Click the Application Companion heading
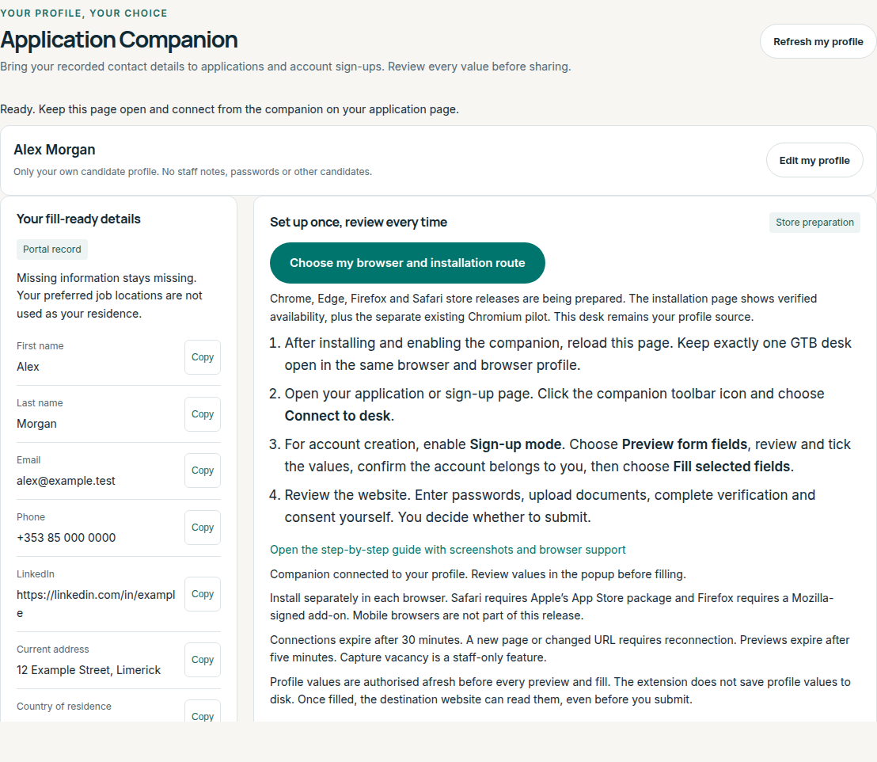Screen dimensions: 877x762 (120, 40)
